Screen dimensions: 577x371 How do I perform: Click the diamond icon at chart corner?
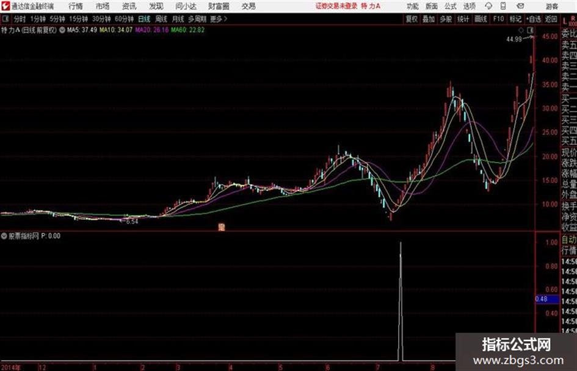(x=521, y=30)
